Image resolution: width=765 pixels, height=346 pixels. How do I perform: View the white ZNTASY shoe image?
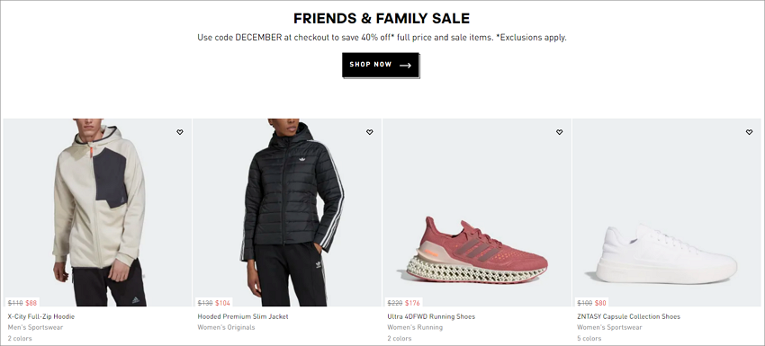pos(666,212)
